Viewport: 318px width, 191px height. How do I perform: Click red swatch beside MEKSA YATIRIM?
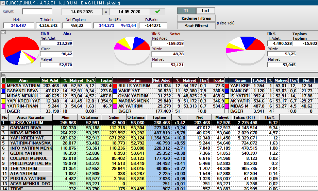coord(3,86)
